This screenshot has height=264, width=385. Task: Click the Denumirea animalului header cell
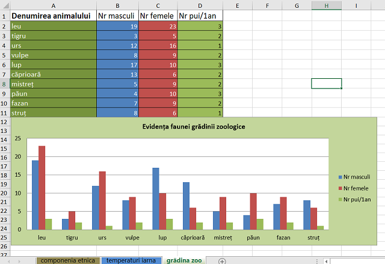53,16
